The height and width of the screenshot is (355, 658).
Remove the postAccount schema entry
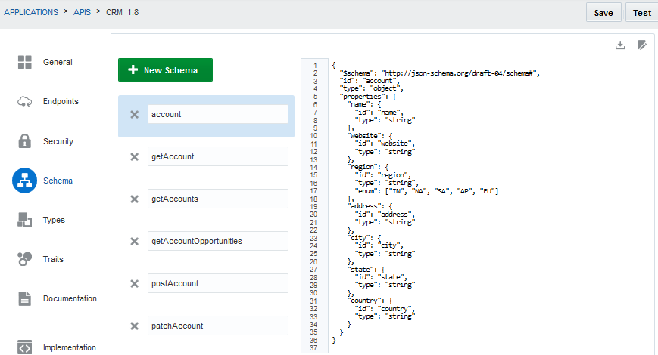pyautogui.click(x=134, y=283)
